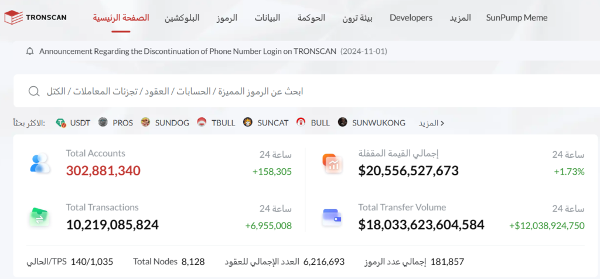Select BULL in most searched
Image resolution: width=600 pixels, height=279 pixels.
[321, 123]
